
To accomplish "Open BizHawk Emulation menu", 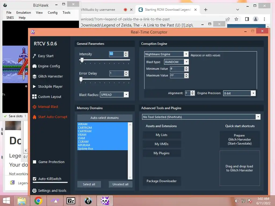I will tap(24, 12).
